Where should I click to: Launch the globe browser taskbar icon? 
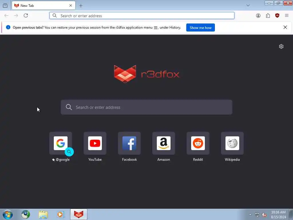click(x=25, y=214)
